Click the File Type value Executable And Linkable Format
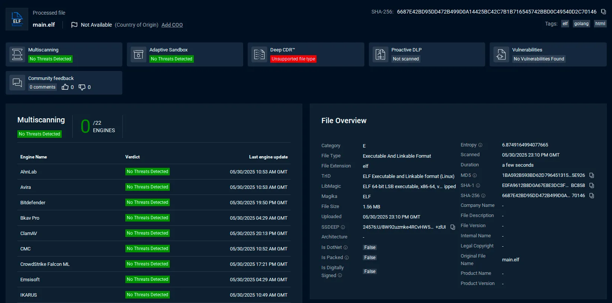612x303 pixels. (397, 156)
